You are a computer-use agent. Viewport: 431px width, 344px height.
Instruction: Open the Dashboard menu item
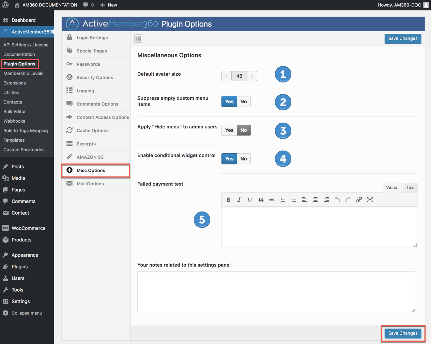click(27, 20)
